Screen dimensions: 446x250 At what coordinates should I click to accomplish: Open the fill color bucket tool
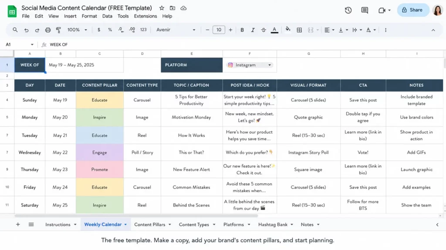[288, 30]
